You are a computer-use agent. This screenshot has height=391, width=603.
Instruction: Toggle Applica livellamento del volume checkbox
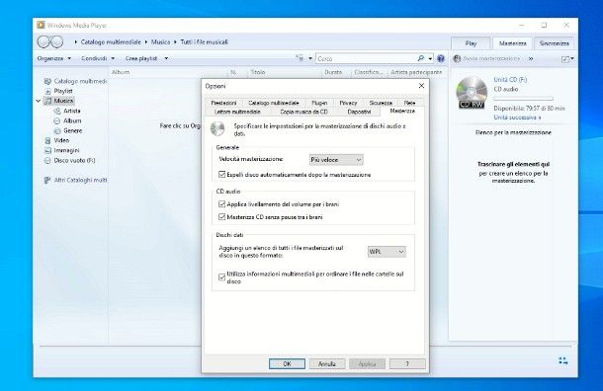(x=221, y=204)
